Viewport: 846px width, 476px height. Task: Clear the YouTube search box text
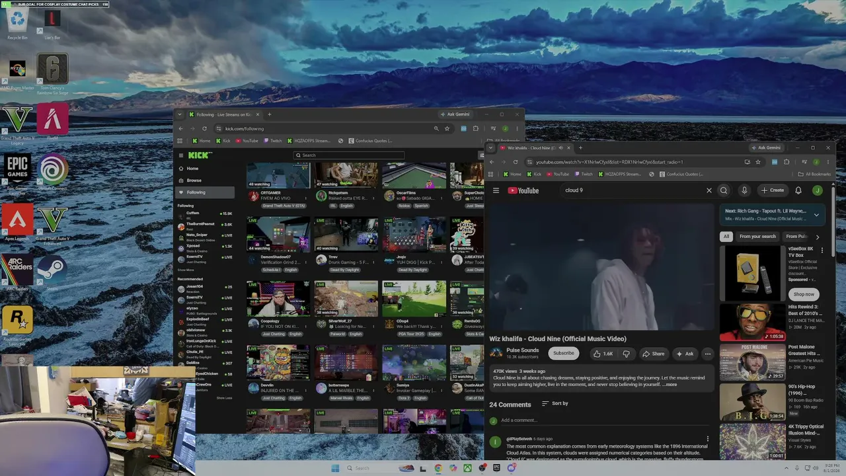tap(709, 190)
